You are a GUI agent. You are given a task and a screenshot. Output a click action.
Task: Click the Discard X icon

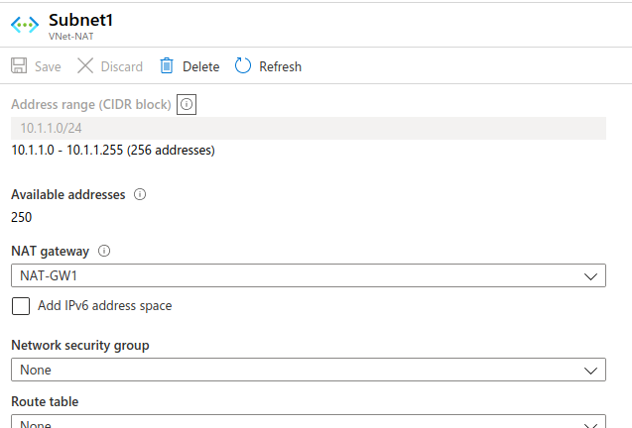click(x=85, y=65)
